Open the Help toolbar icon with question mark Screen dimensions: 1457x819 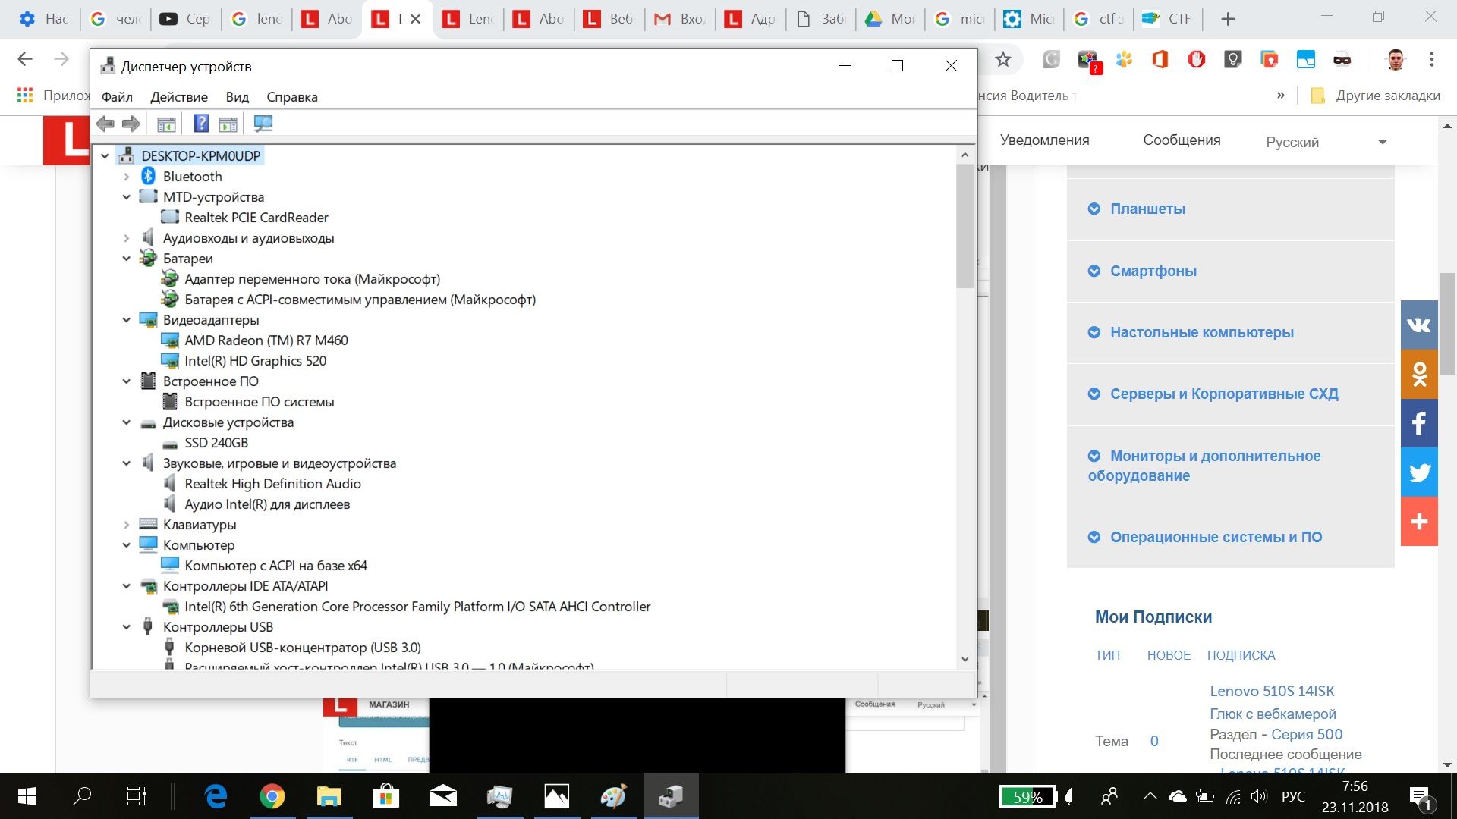click(x=201, y=124)
